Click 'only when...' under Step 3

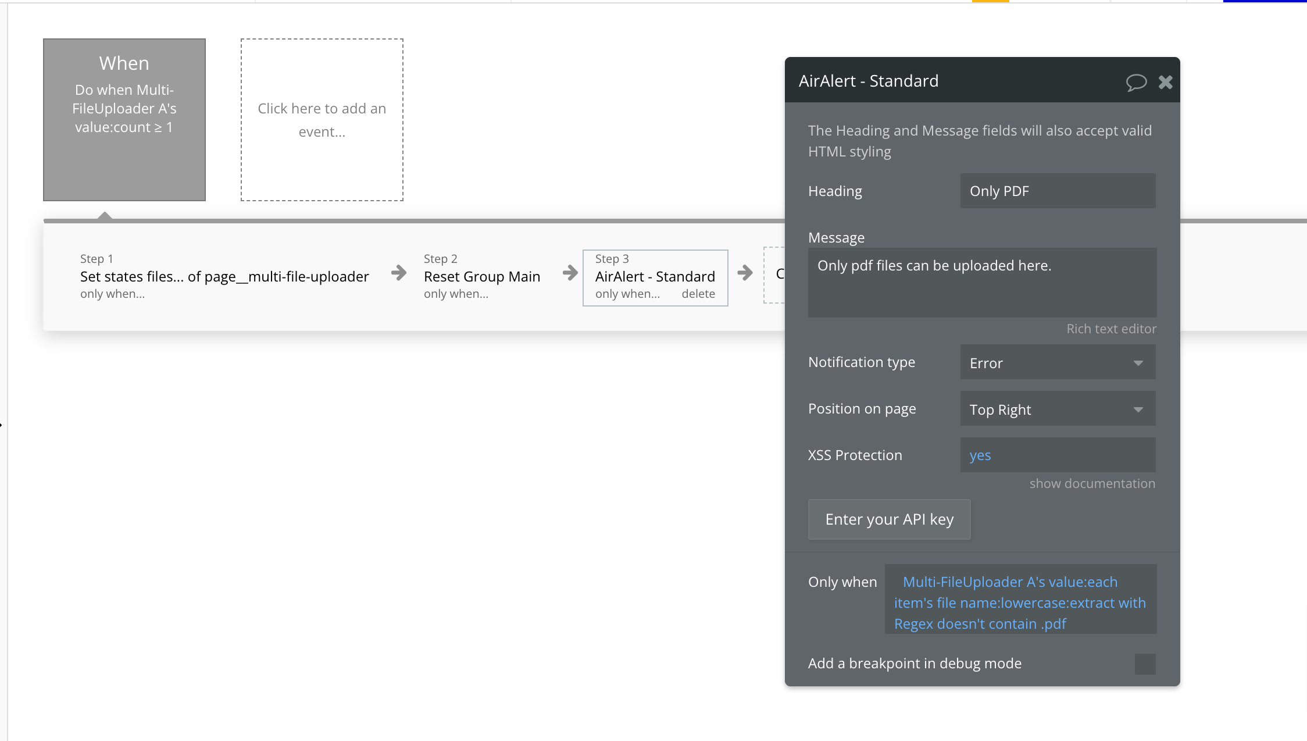pyautogui.click(x=627, y=294)
